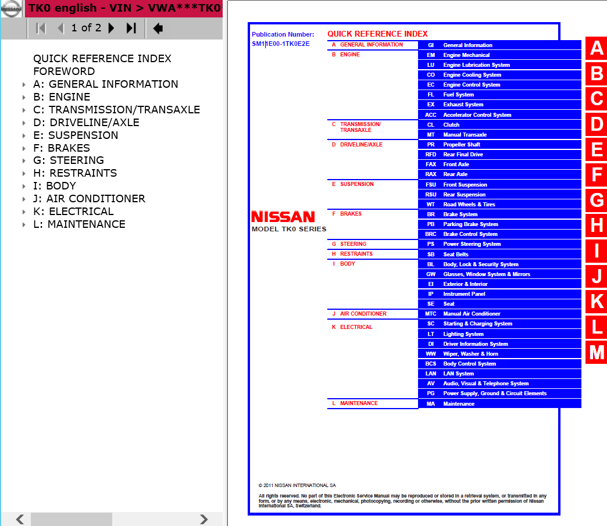Open LU Engine Lubrication System section
The image size is (607, 526).
click(x=500, y=65)
